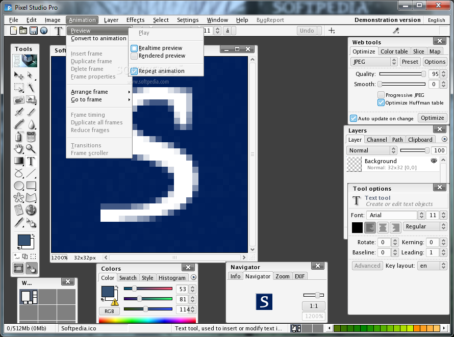
Task: Open Colors panel options arrow
Action: tap(194, 277)
